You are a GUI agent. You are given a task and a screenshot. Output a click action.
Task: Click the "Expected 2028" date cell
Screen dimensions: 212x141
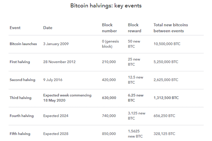pos(55,134)
